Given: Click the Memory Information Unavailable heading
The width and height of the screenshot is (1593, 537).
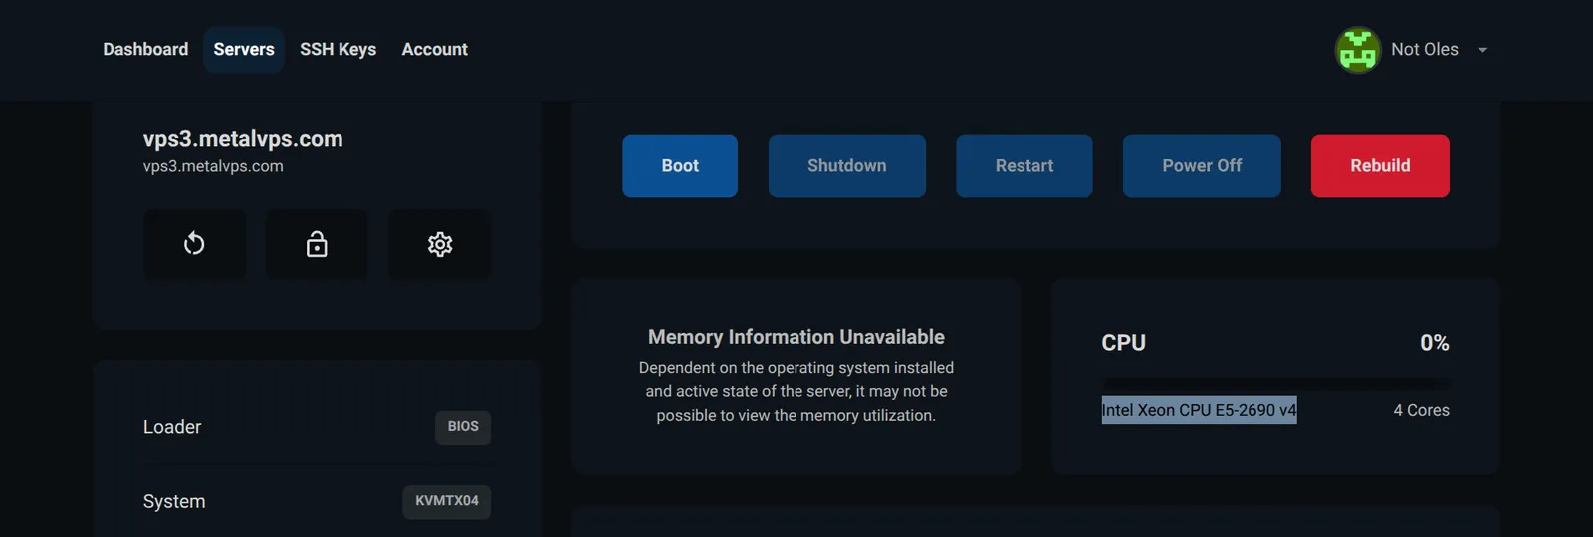Looking at the screenshot, I should [x=796, y=337].
